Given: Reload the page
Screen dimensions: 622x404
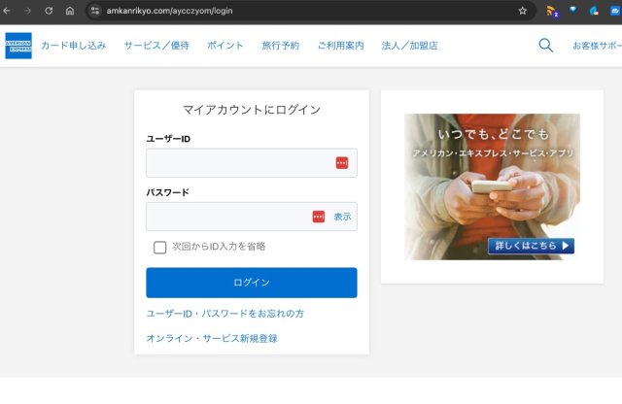Looking at the screenshot, I should pyautogui.click(x=49, y=11).
